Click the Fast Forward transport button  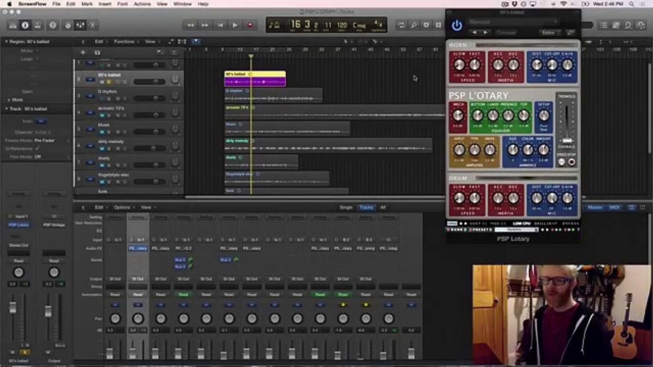coord(205,25)
